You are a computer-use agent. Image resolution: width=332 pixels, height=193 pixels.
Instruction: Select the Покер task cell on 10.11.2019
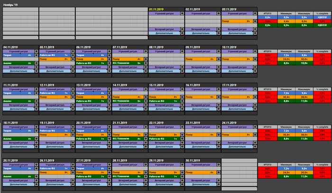(x=237, y=59)
